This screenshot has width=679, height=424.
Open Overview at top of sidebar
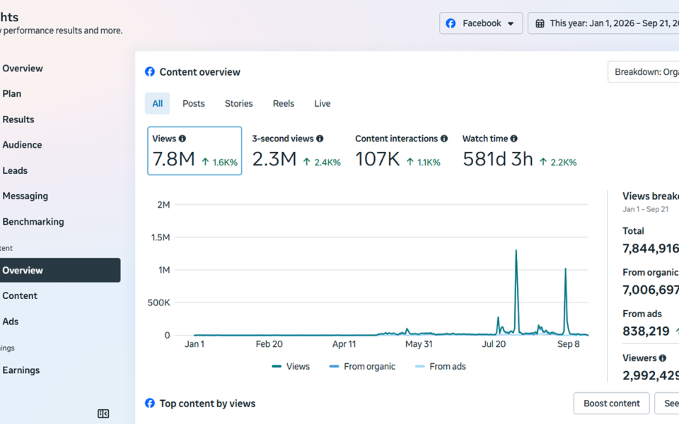pyautogui.click(x=23, y=69)
